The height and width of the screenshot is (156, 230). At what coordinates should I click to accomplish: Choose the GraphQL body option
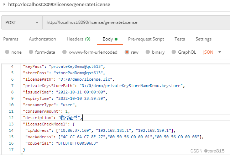[174, 52]
